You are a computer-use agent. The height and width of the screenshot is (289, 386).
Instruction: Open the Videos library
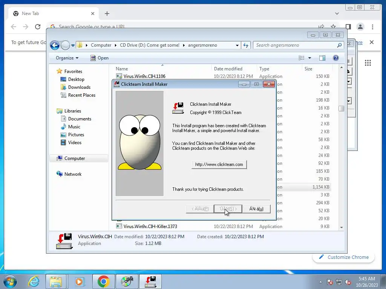pos(75,143)
